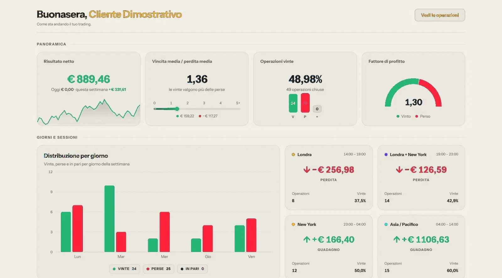The height and width of the screenshot is (278, 502).
Task: Click the red Mer bar in the chart
Action: (x=165, y=232)
